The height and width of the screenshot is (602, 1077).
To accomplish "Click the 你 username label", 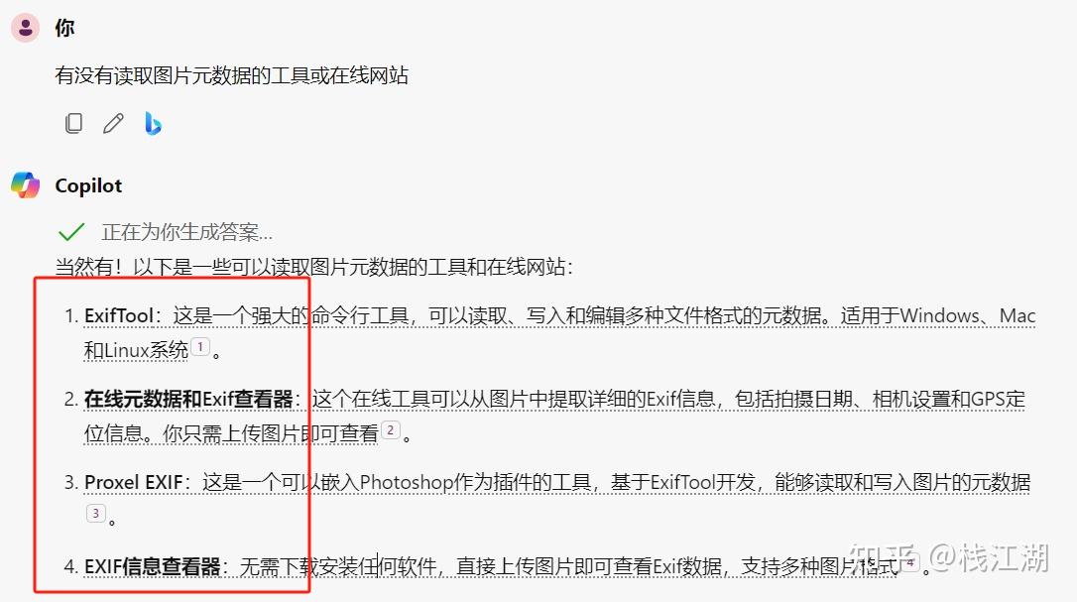I will [x=64, y=28].
